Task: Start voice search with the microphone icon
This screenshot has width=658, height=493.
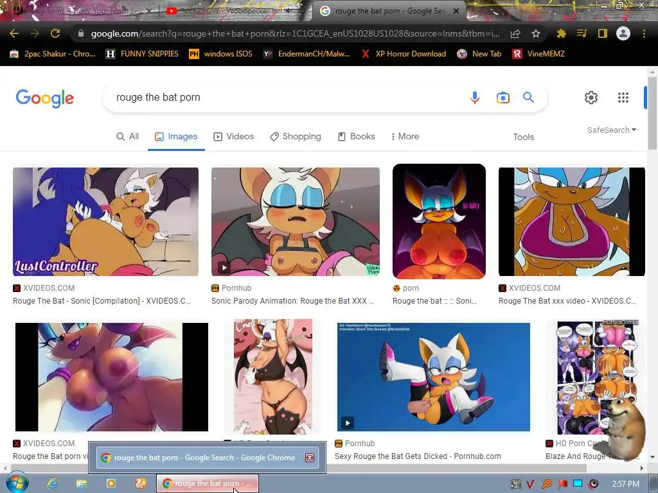Action: pyautogui.click(x=475, y=98)
